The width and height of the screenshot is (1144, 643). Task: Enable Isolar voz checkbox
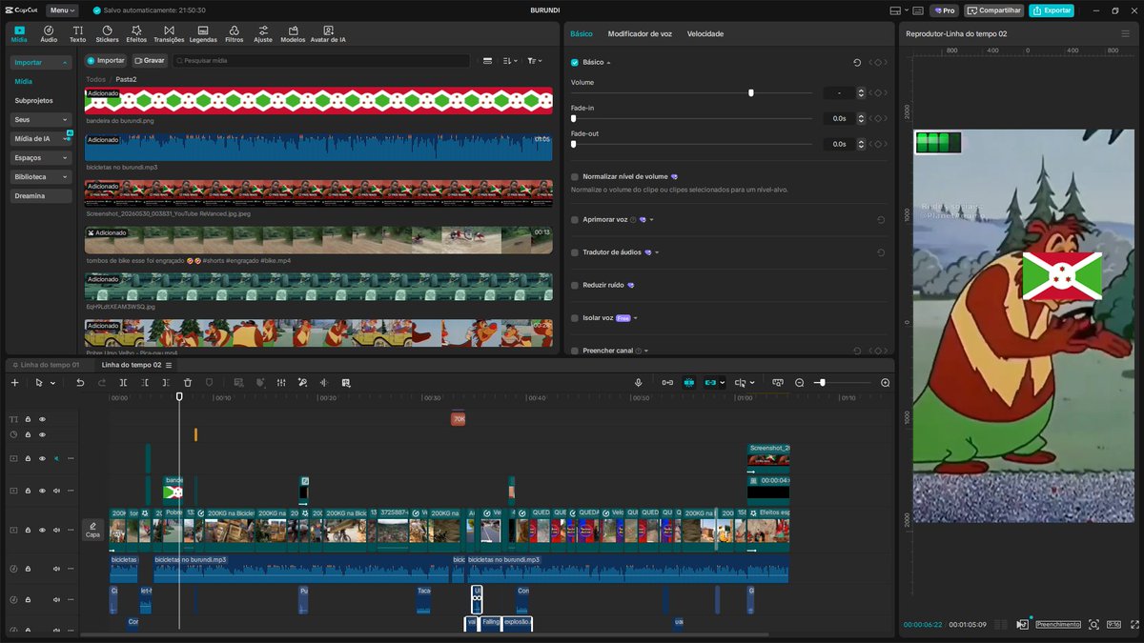tap(575, 318)
